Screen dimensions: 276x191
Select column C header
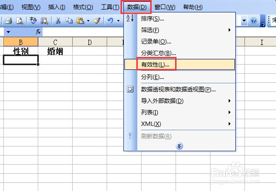tap(55, 42)
